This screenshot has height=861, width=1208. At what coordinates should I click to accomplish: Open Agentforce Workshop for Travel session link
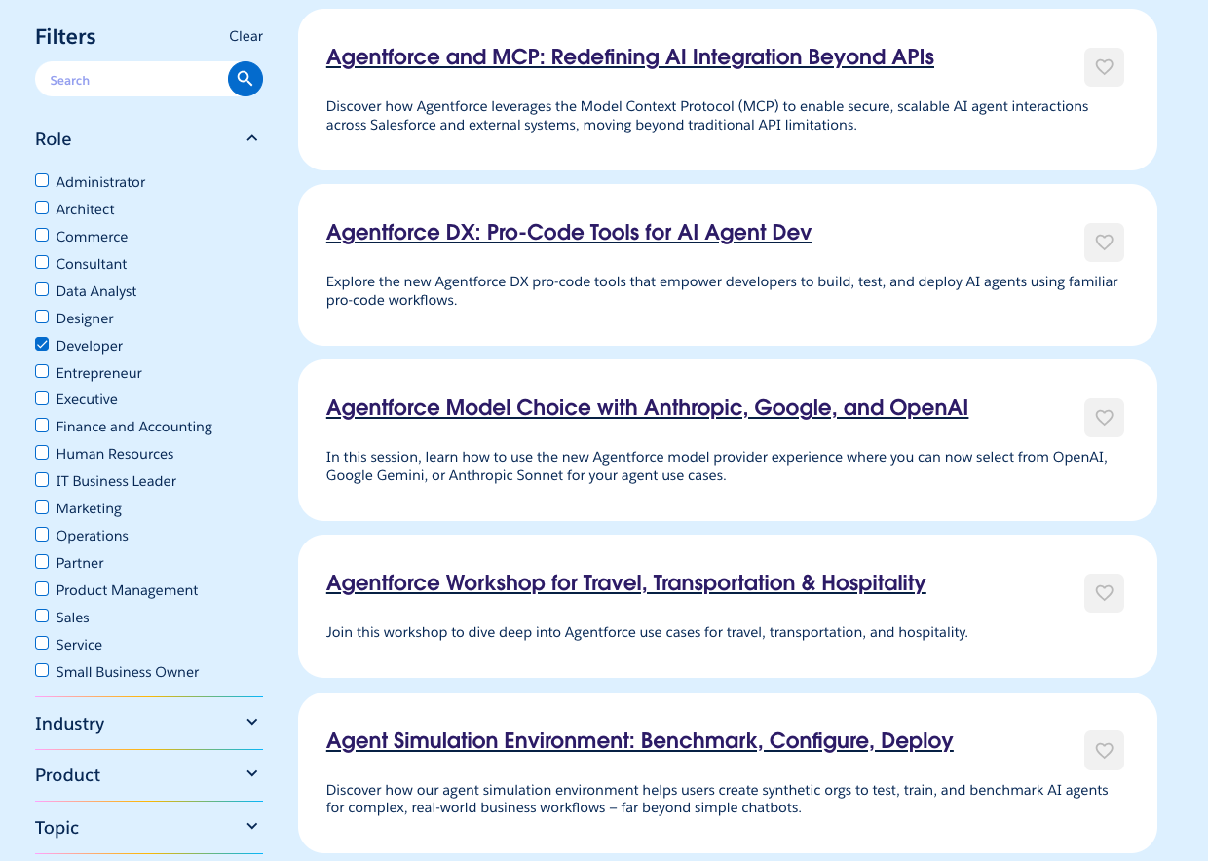click(625, 582)
